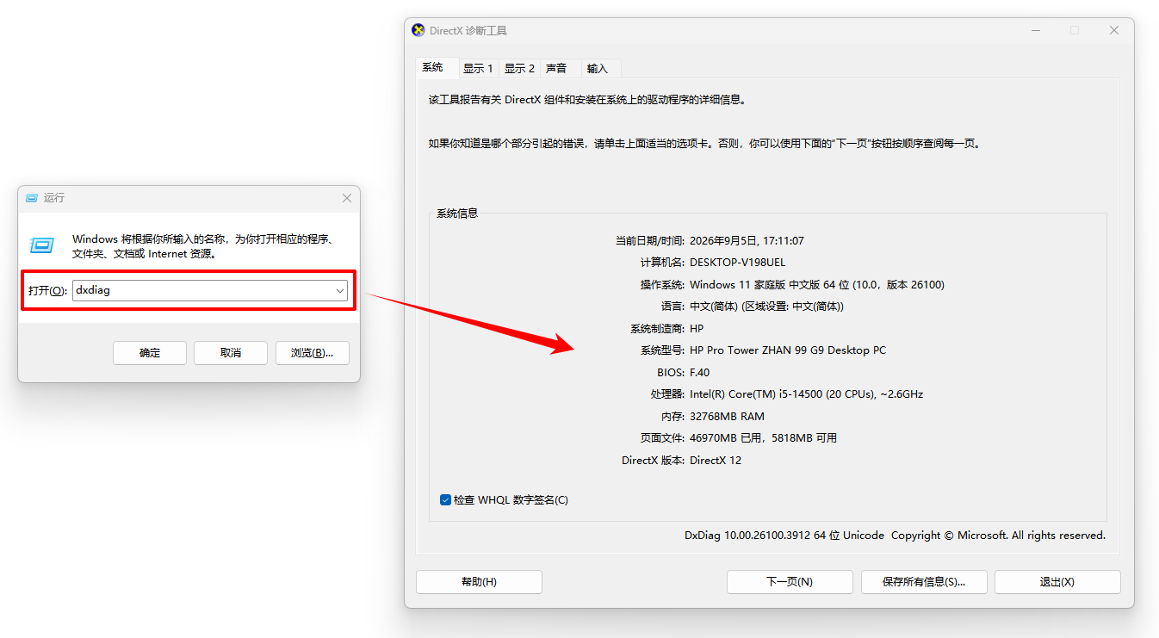Click the date value 2026年9月5日, 17:11:07

(747, 241)
